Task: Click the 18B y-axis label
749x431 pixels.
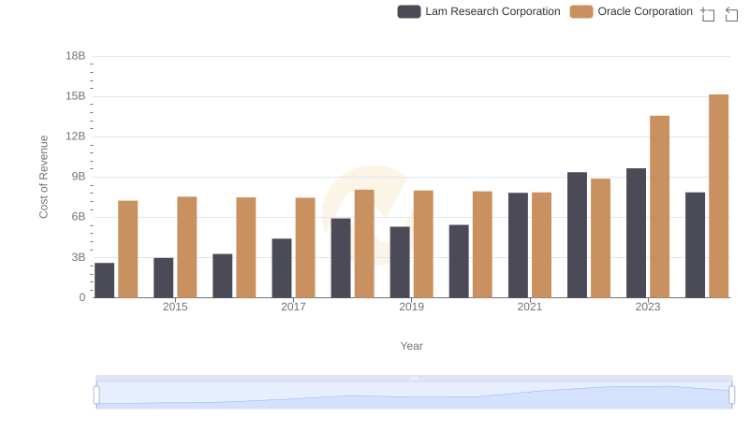Action: [x=76, y=56]
